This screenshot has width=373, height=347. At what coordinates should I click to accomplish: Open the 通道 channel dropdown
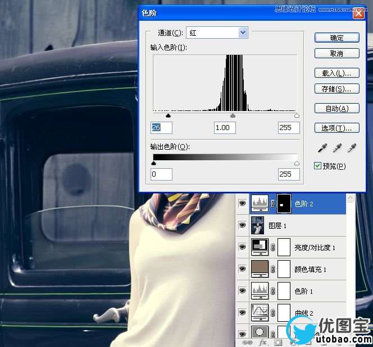[243, 33]
